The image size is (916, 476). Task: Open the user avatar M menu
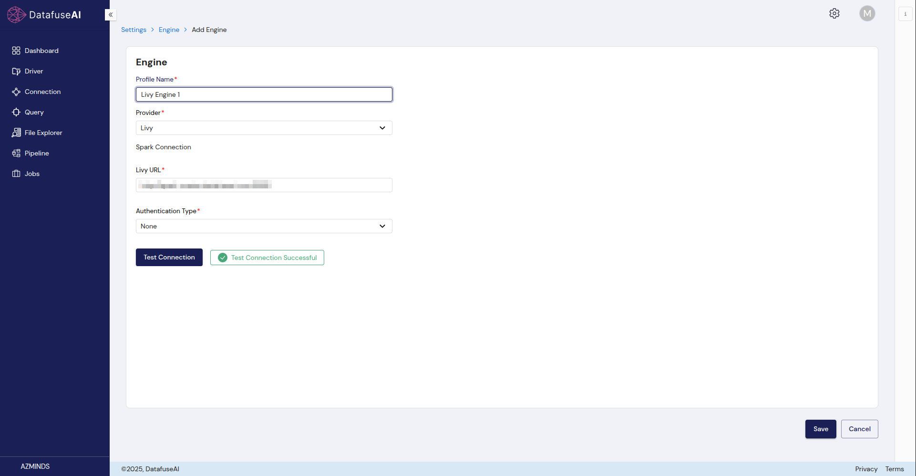867,13
